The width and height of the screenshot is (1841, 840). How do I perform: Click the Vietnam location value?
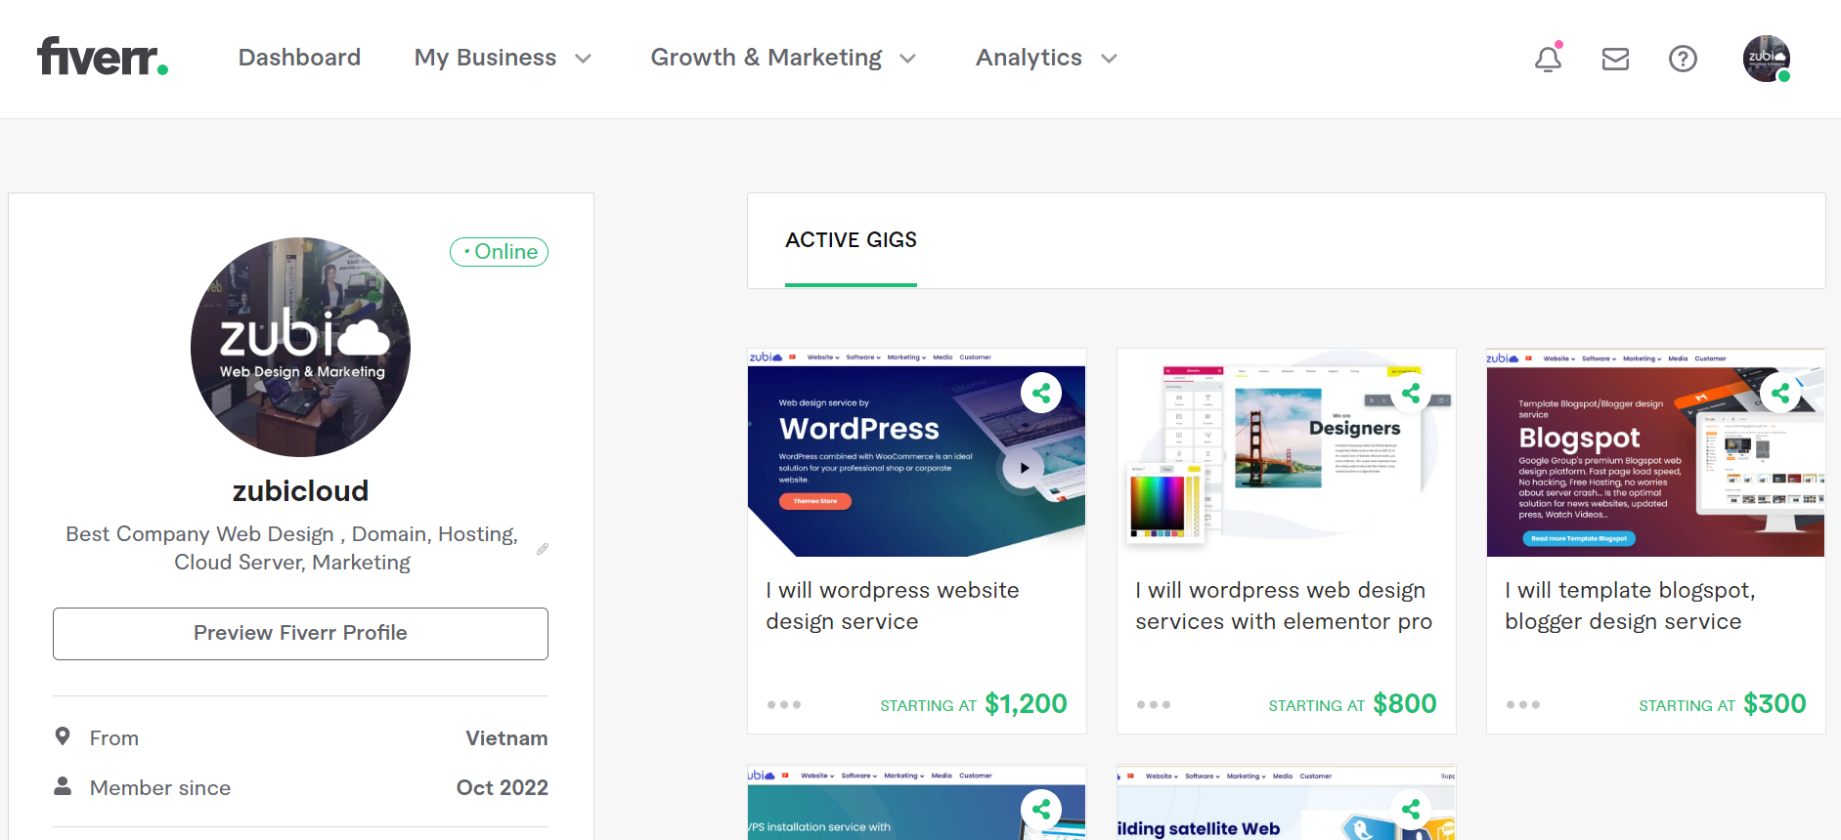coord(506,738)
